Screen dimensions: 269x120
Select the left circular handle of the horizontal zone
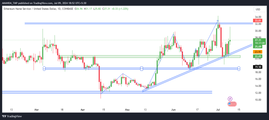tap(44, 68)
